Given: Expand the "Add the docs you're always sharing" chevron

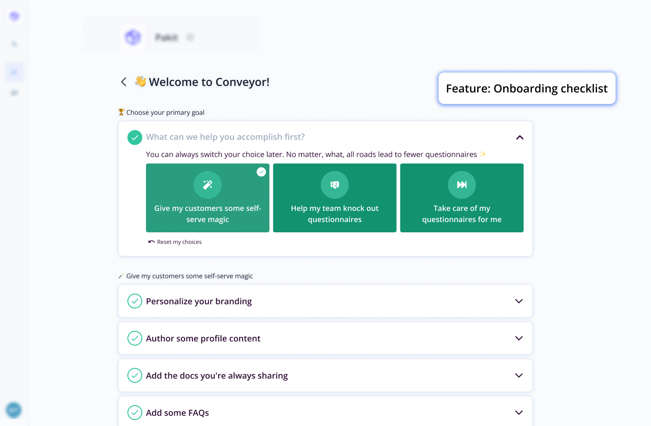Looking at the screenshot, I should tap(519, 375).
